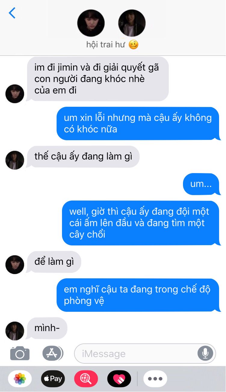Tap the iMessage text field

(x=145, y=353)
